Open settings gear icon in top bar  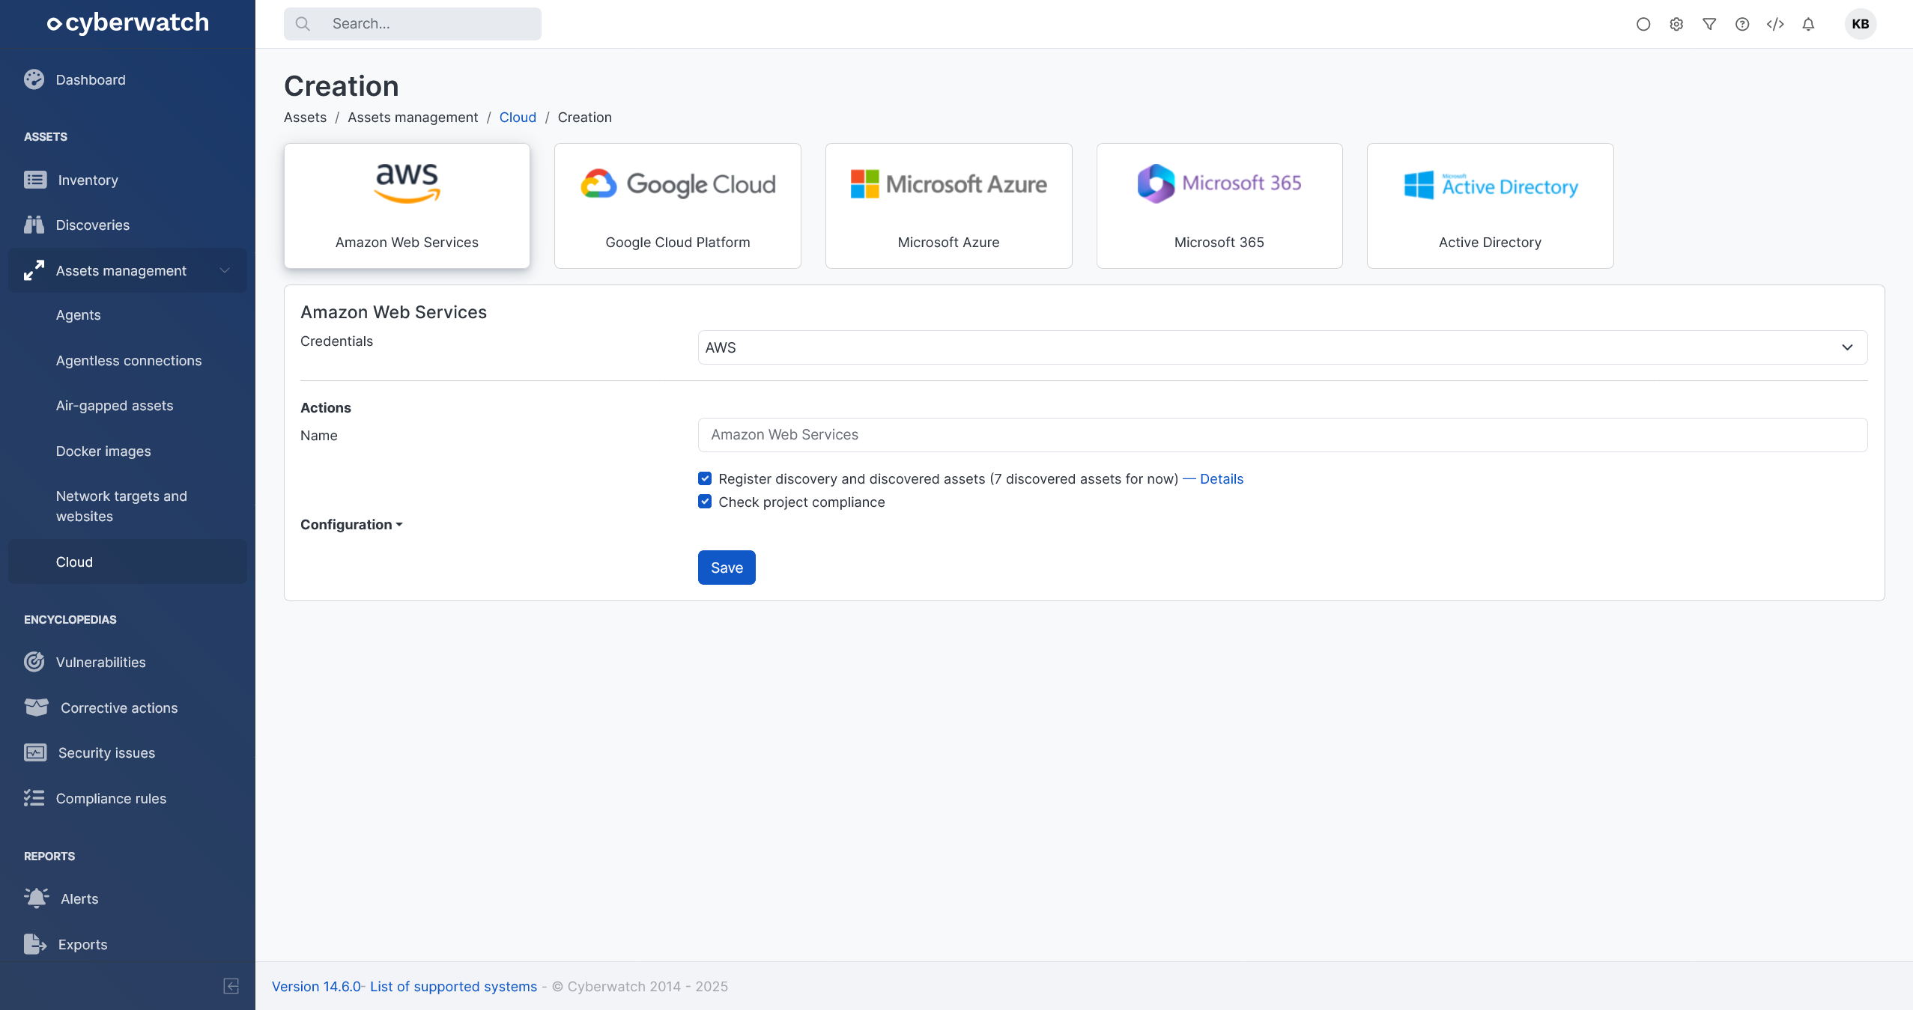(1676, 24)
